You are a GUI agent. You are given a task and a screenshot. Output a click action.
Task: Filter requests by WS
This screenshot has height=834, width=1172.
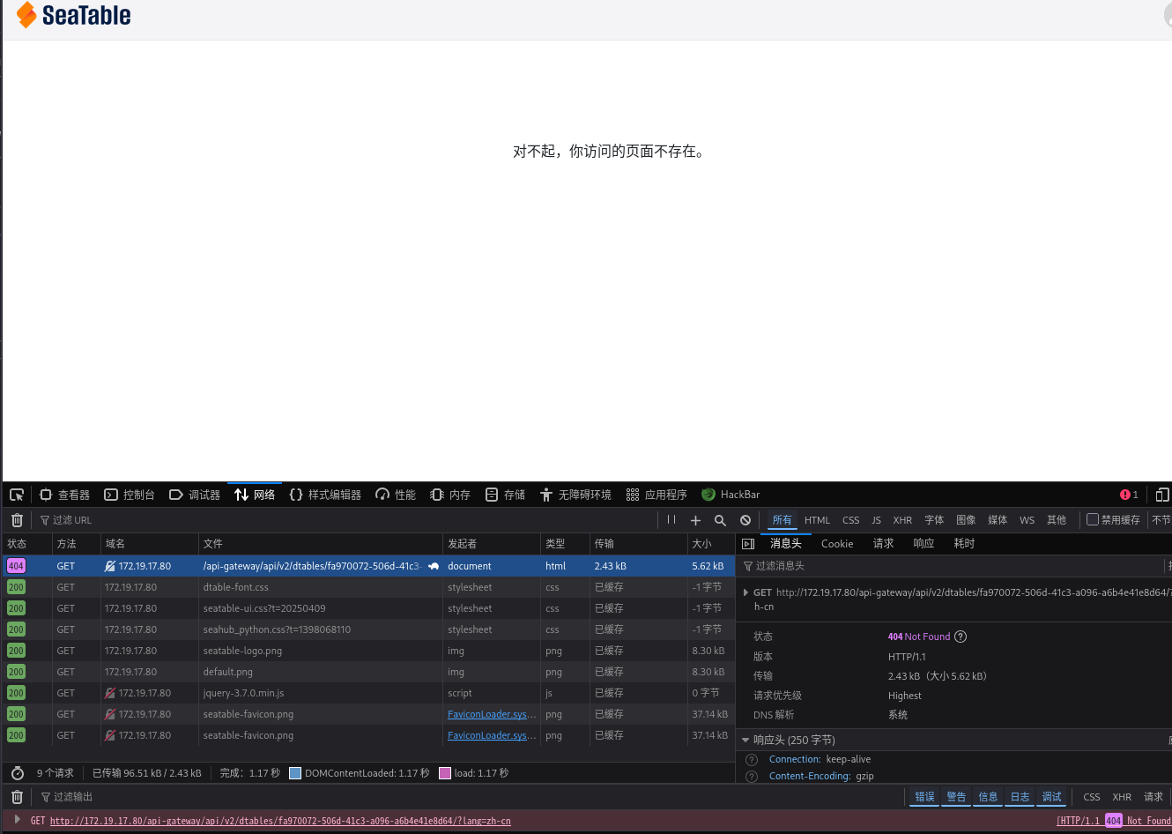pos(1027,520)
